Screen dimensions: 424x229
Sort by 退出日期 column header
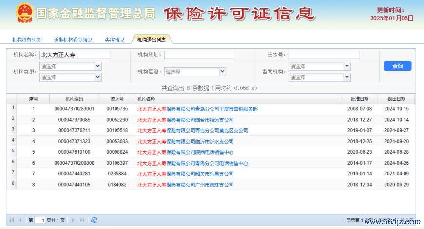[x=396, y=99]
